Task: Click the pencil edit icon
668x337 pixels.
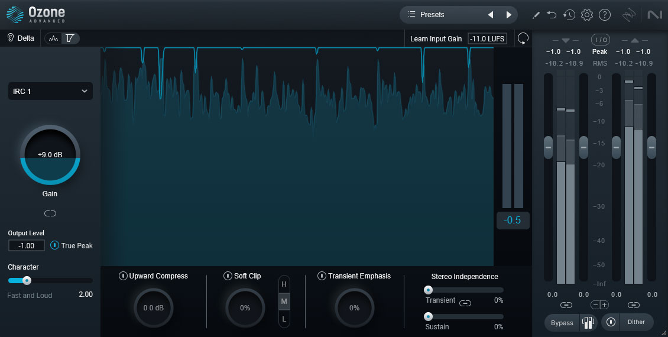Action: click(x=536, y=15)
